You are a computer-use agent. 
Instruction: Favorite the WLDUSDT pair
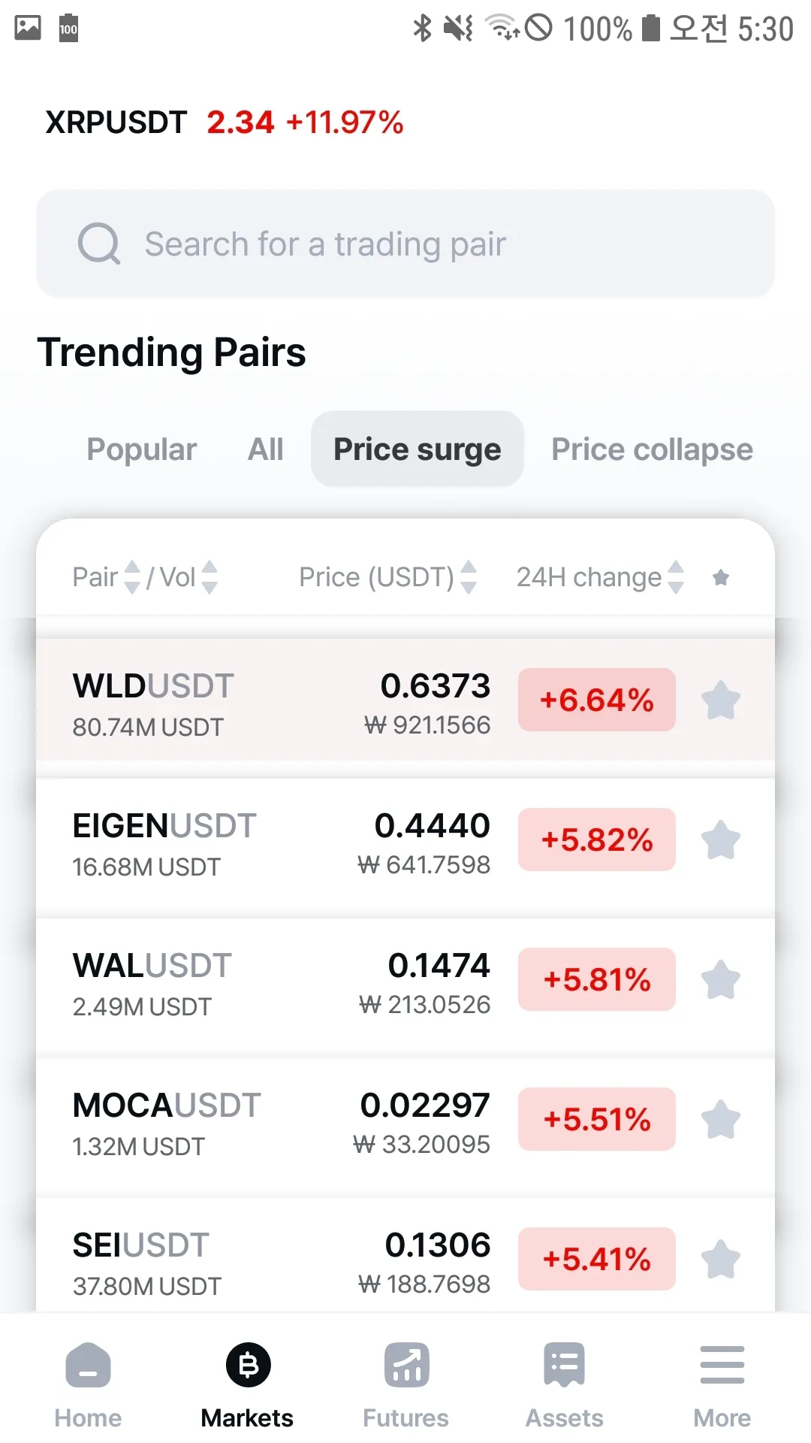pos(721,700)
